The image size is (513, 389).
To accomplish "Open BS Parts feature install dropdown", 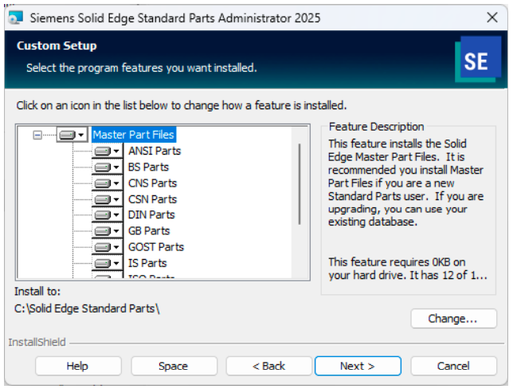I will (x=108, y=167).
